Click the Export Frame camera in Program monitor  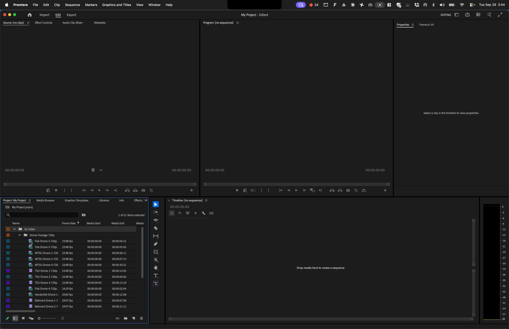348,190
